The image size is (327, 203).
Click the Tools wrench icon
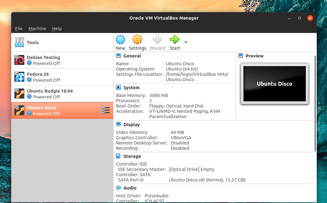pyautogui.click(x=19, y=42)
